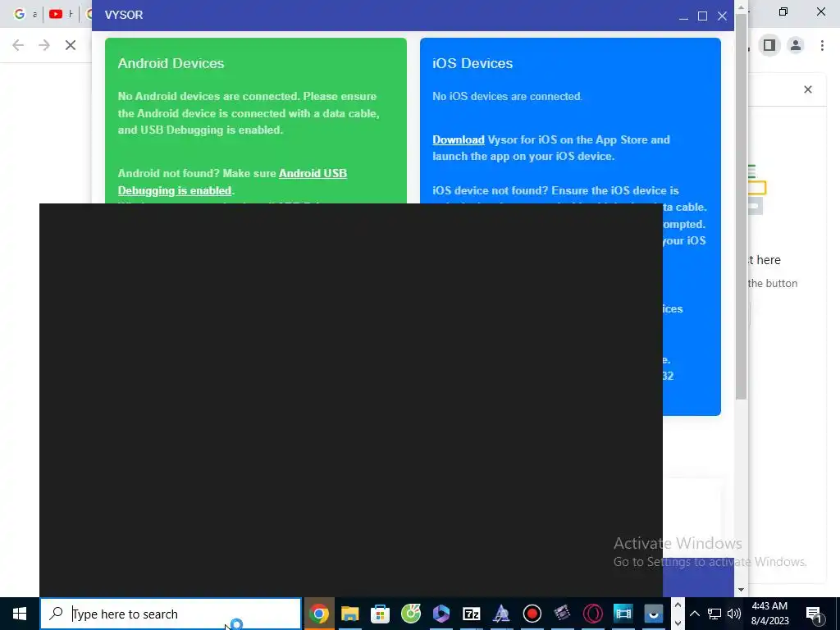Switch to the Google tab in Chrome
This screenshot has width=840, height=630.
coord(25,14)
